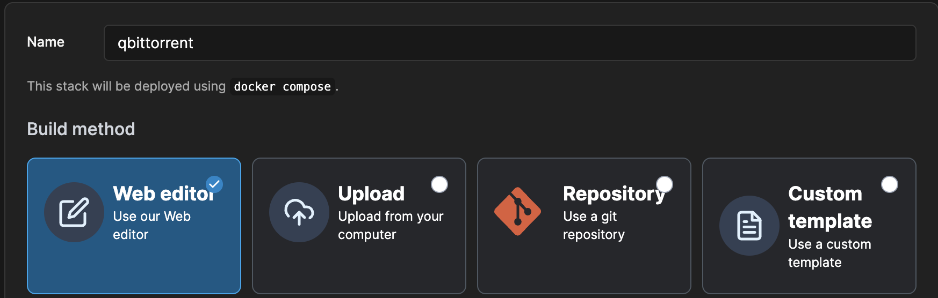938x298 pixels.
Task: Click the Name field label
Action: pos(46,42)
